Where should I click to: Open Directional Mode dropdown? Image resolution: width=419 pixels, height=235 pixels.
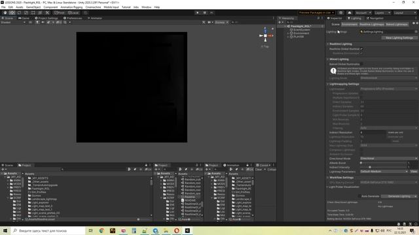pos(388,158)
